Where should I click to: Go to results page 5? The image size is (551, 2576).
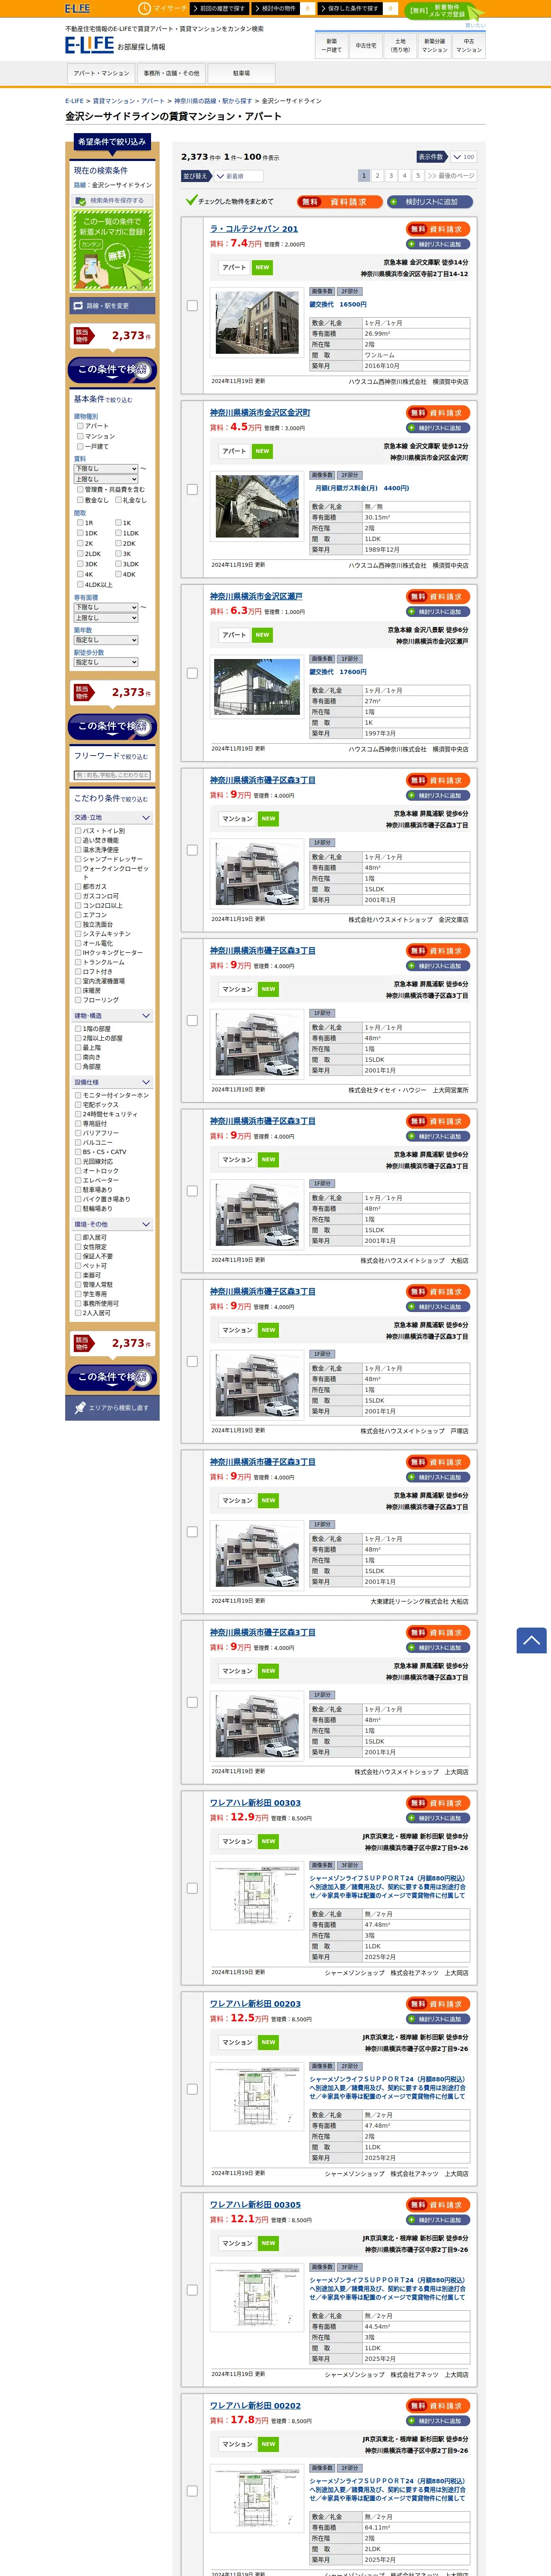418,175
